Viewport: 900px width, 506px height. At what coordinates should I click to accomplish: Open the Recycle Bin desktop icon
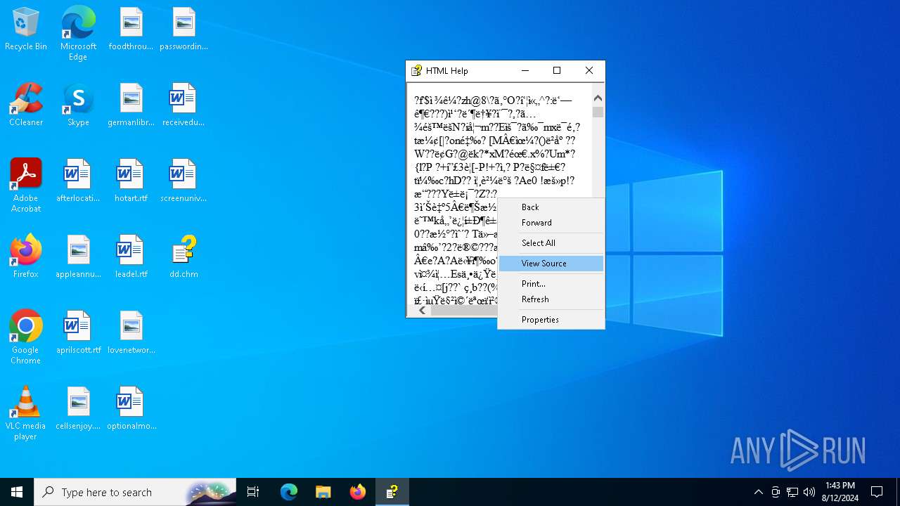26,30
